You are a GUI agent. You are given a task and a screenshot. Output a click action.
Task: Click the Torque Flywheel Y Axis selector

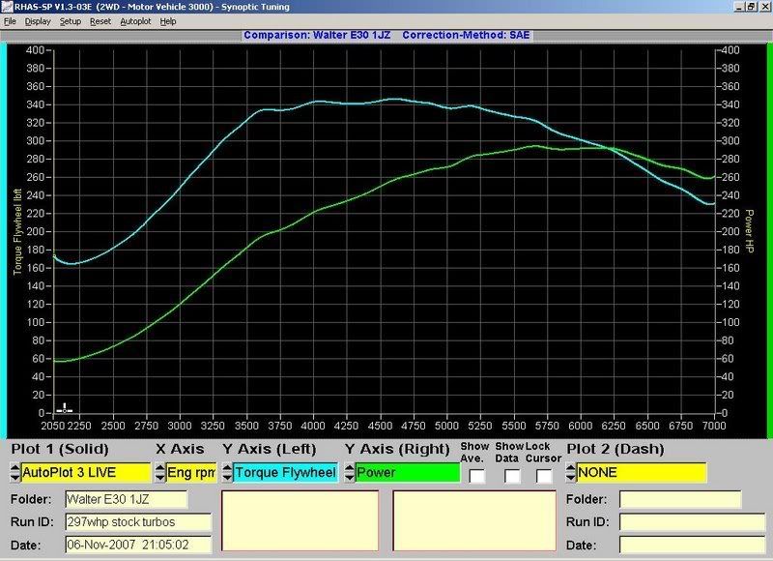pos(285,473)
